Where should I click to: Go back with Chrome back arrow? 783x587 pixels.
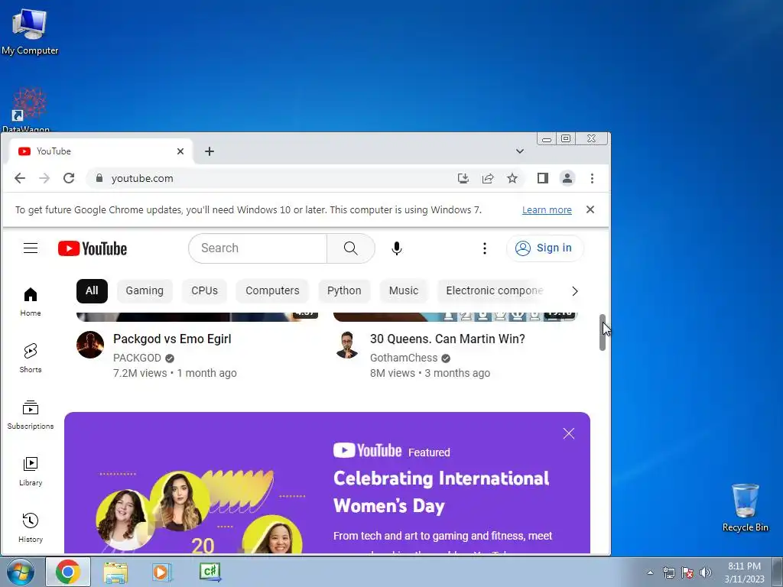(19, 178)
